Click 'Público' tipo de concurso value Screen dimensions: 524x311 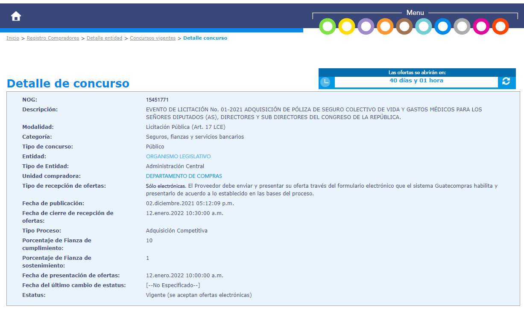pyautogui.click(x=155, y=147)
